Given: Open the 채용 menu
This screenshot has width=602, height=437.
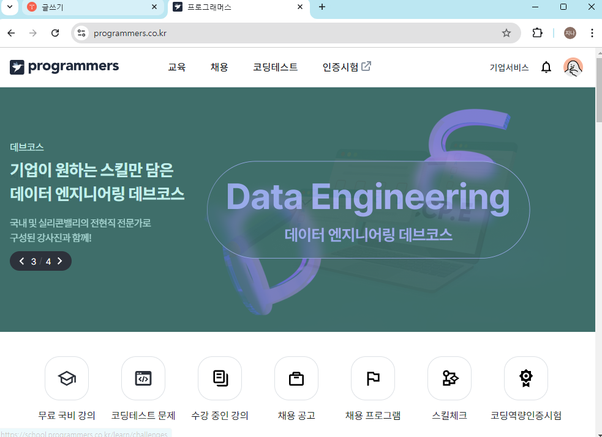Looking at the screenshot, I should (x=219, y=67).
